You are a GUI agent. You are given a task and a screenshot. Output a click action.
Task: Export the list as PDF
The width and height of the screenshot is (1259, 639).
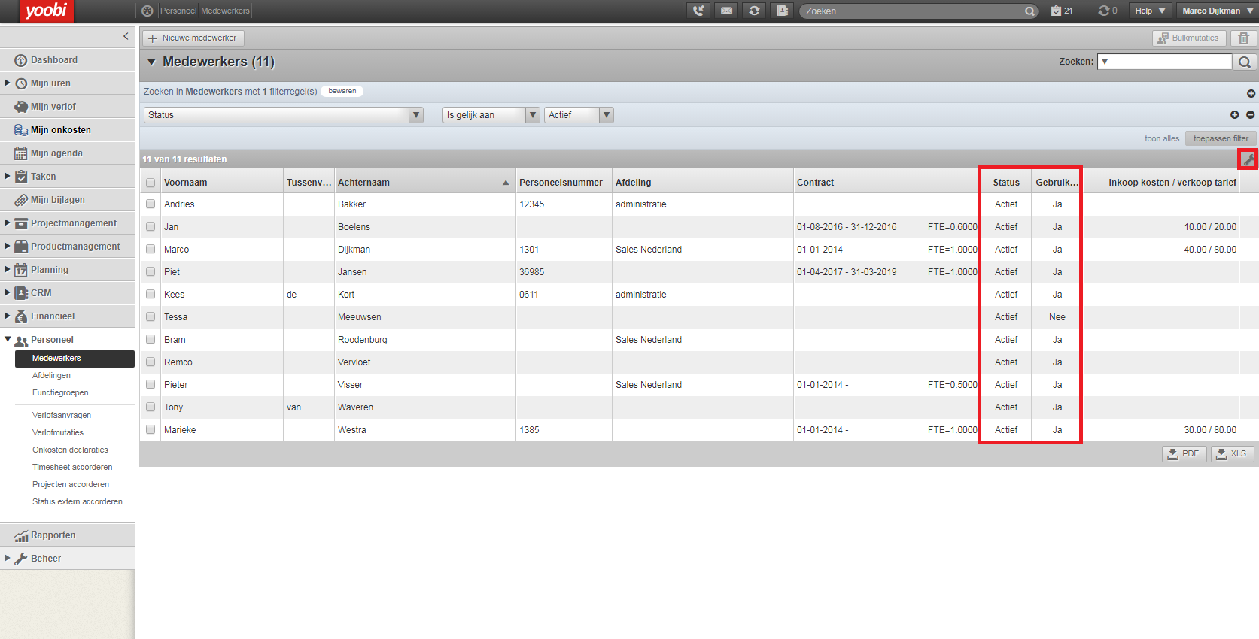(x=1184, y=453)
